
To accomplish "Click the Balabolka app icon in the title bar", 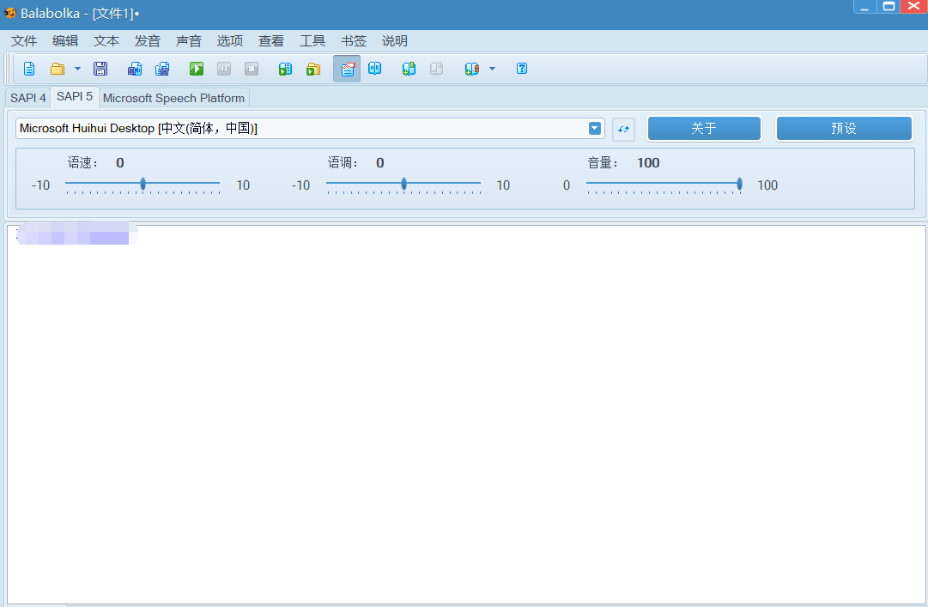I will tap(9, 12).
